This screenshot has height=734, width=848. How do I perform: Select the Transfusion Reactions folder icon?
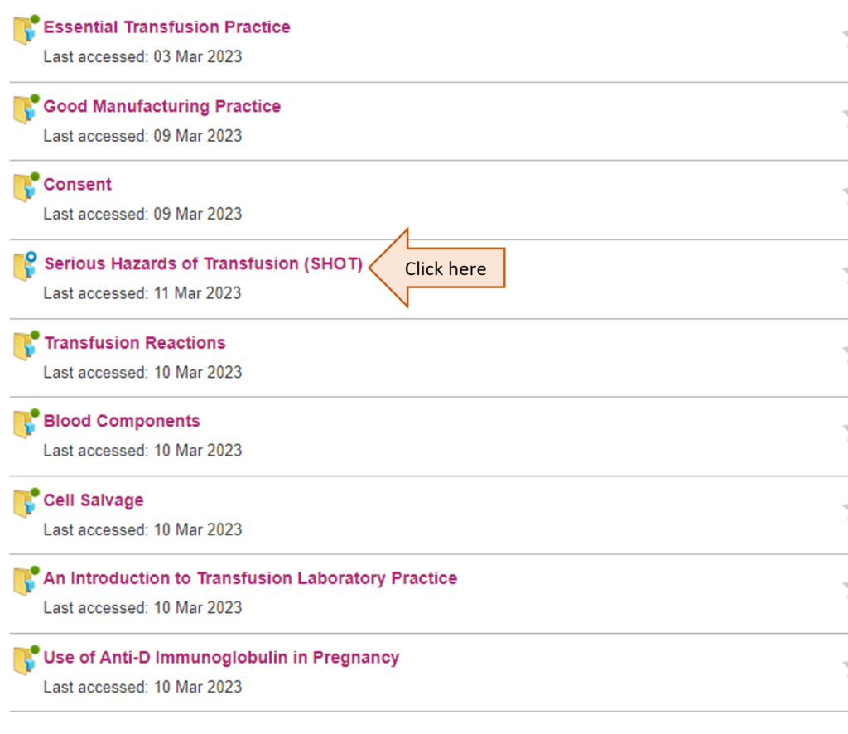click(x=25, y=345)
